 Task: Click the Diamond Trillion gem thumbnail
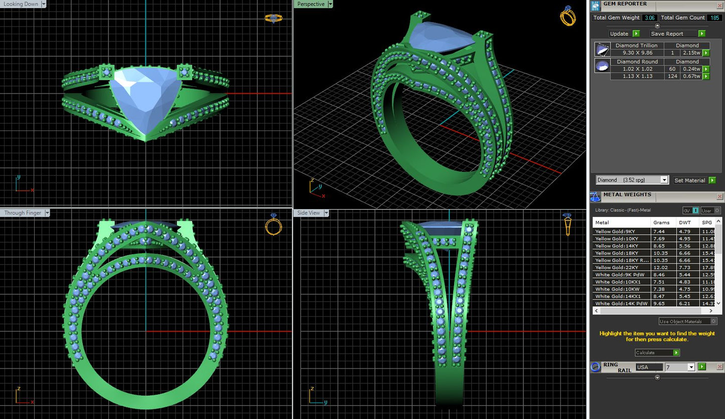coord(602,49)
